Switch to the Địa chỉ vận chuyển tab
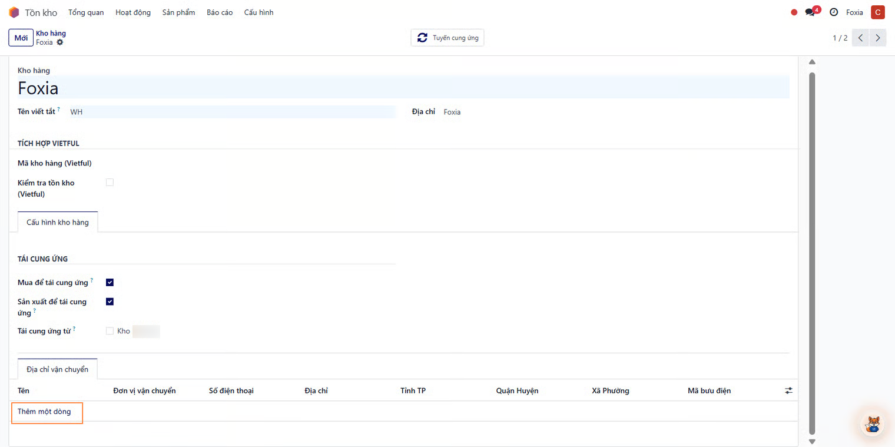Image resolution: width=895 pixels, height=447 pixels. point(57,369)
